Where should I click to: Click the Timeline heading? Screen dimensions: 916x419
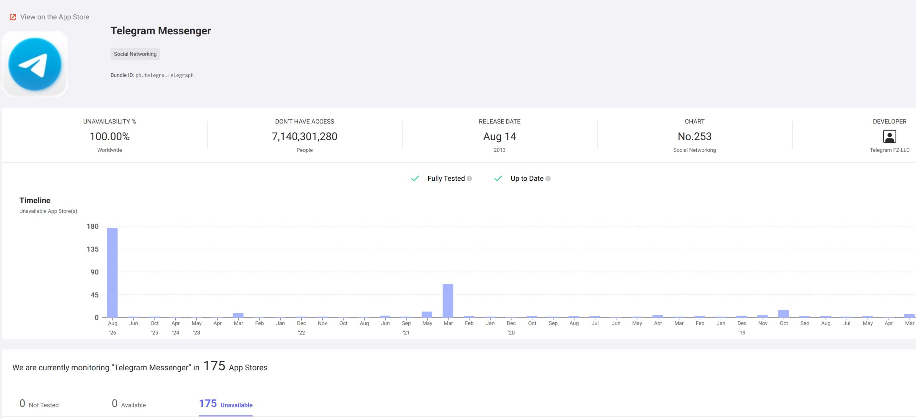click(x=35, y=200)
